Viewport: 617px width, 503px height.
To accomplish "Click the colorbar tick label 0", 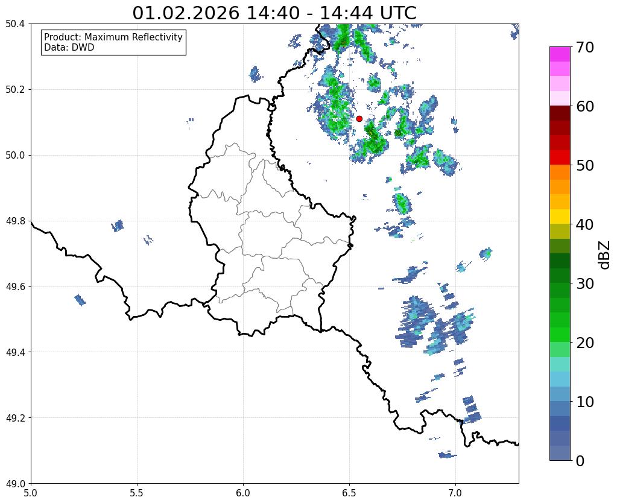I will click(x=580, y=461).
